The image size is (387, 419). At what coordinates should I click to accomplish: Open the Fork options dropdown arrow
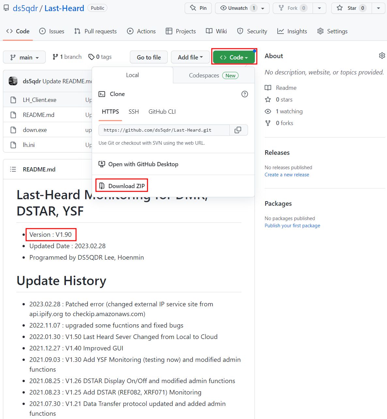point(319,8)
